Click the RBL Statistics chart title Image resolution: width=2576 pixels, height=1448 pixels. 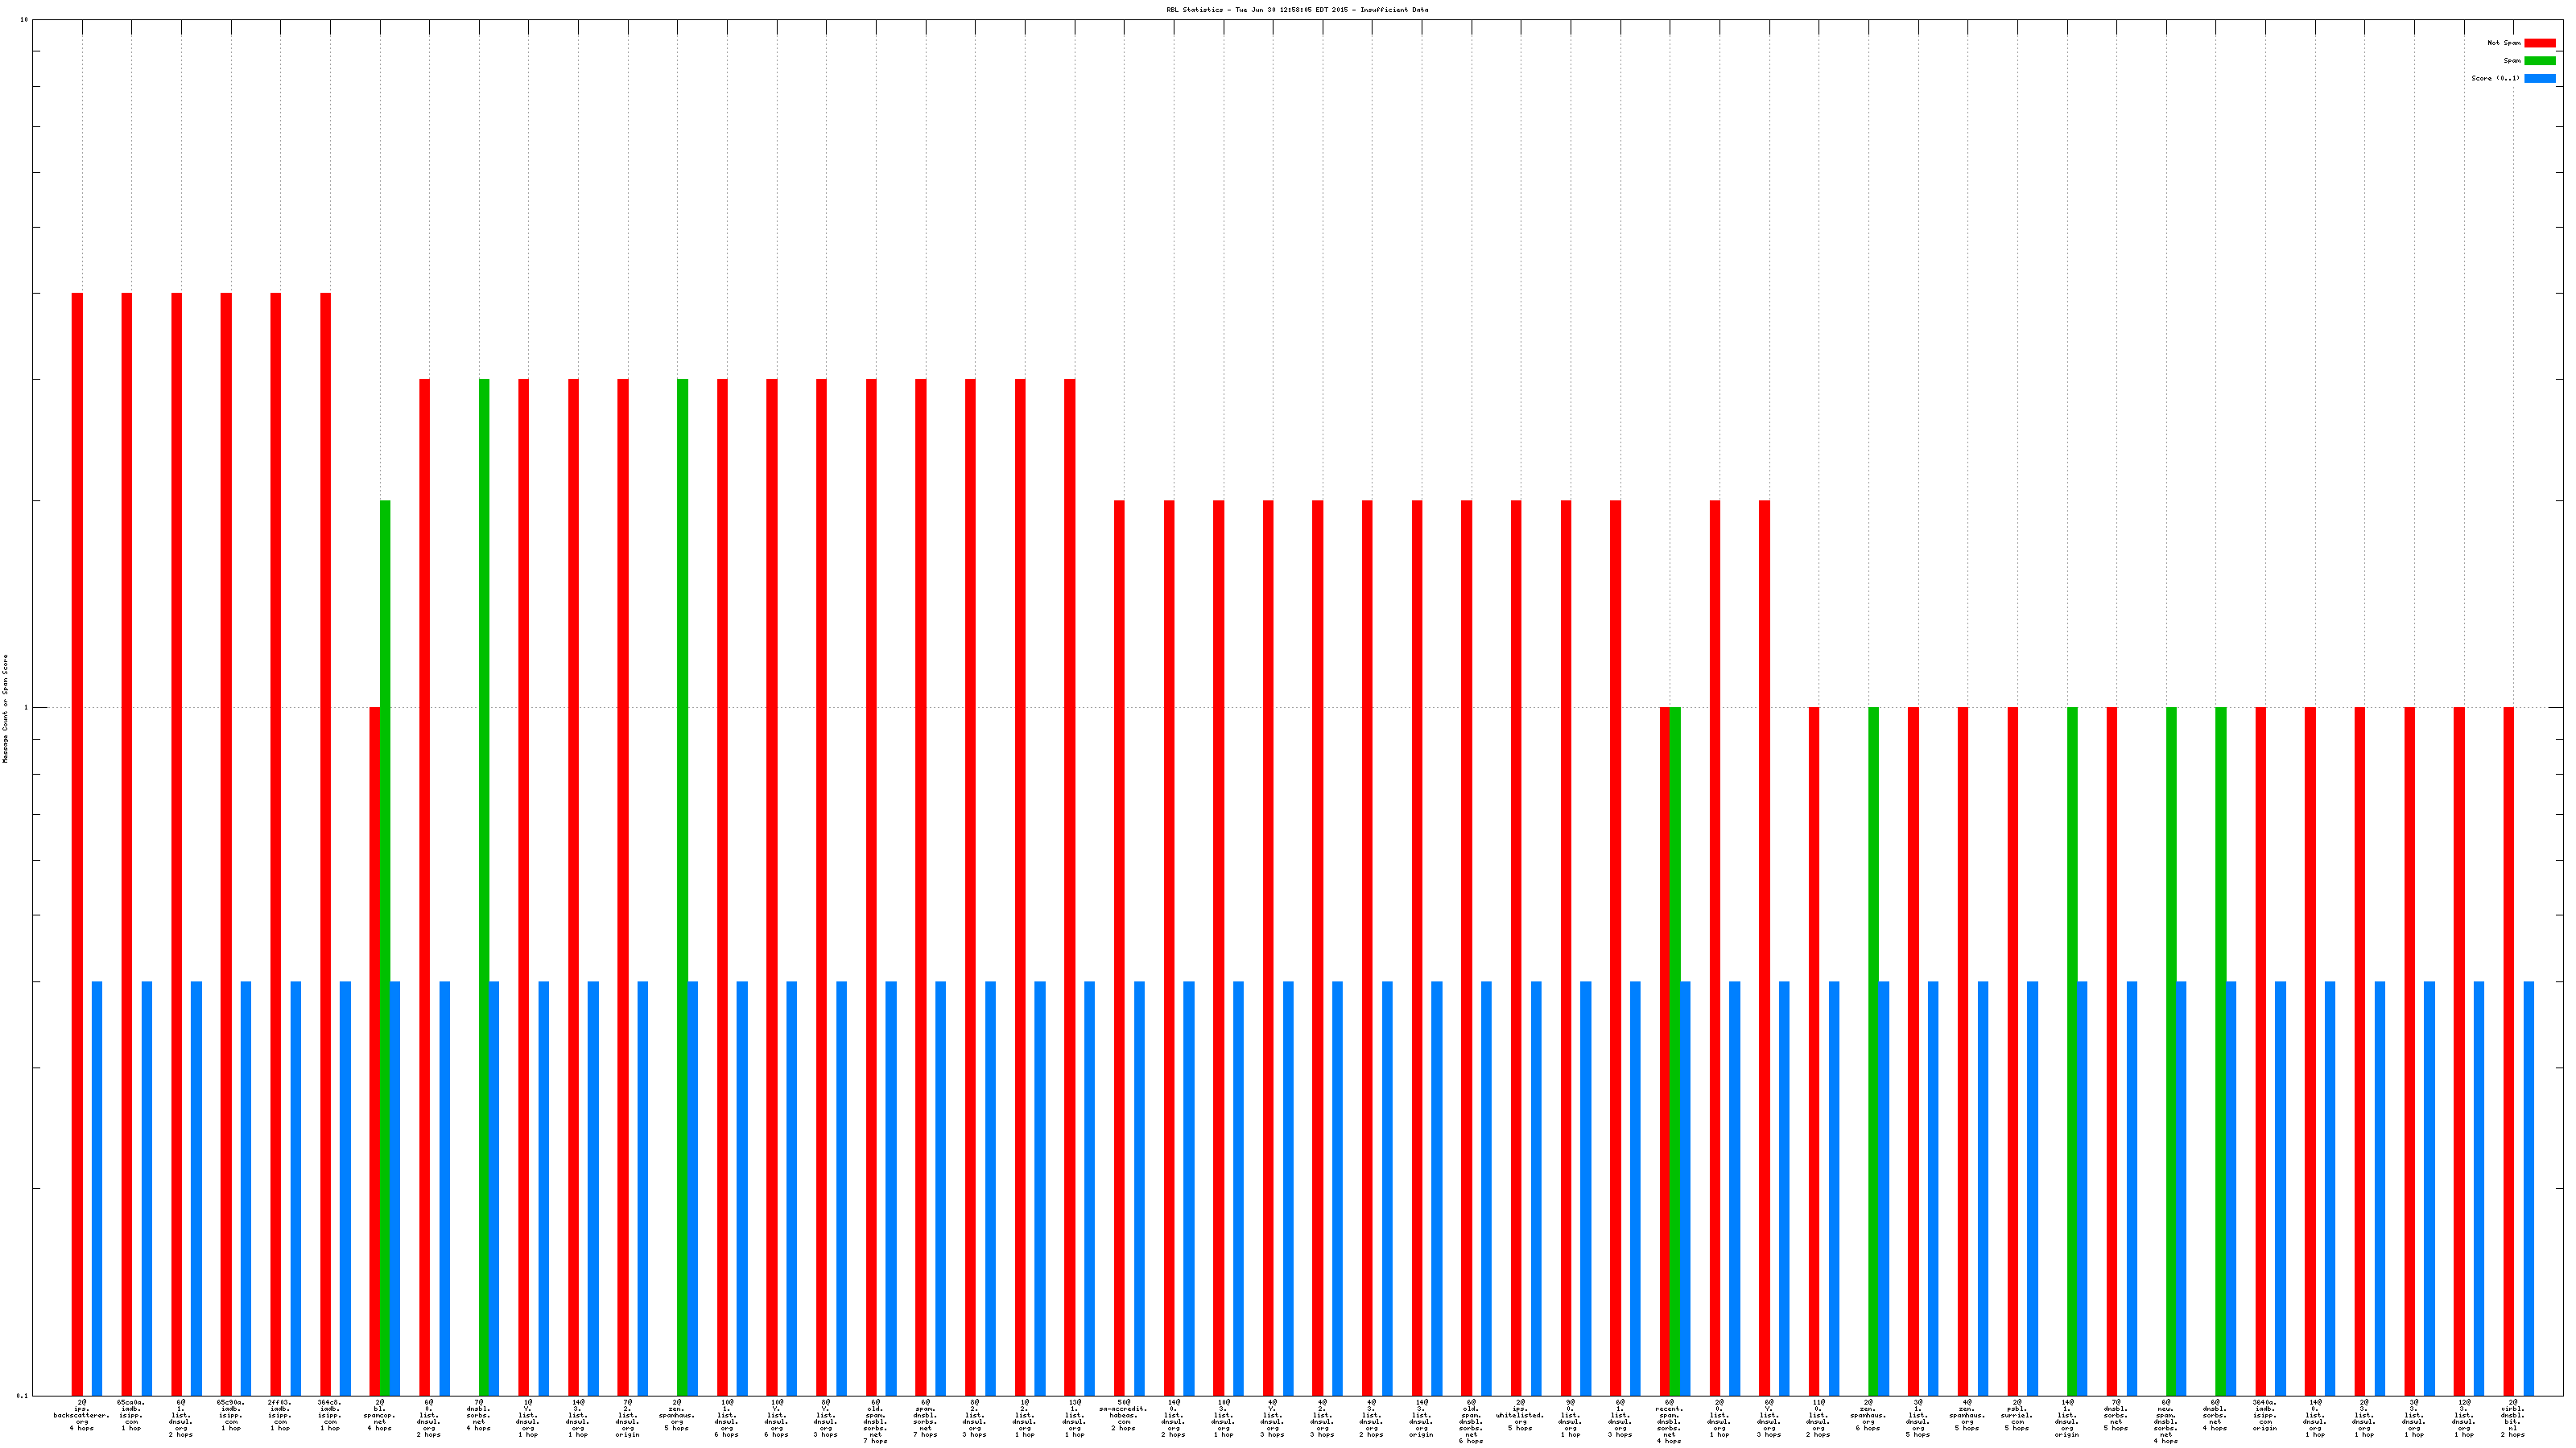pos(1297,10)
